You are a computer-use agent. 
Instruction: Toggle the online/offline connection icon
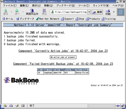pos(118,106)
